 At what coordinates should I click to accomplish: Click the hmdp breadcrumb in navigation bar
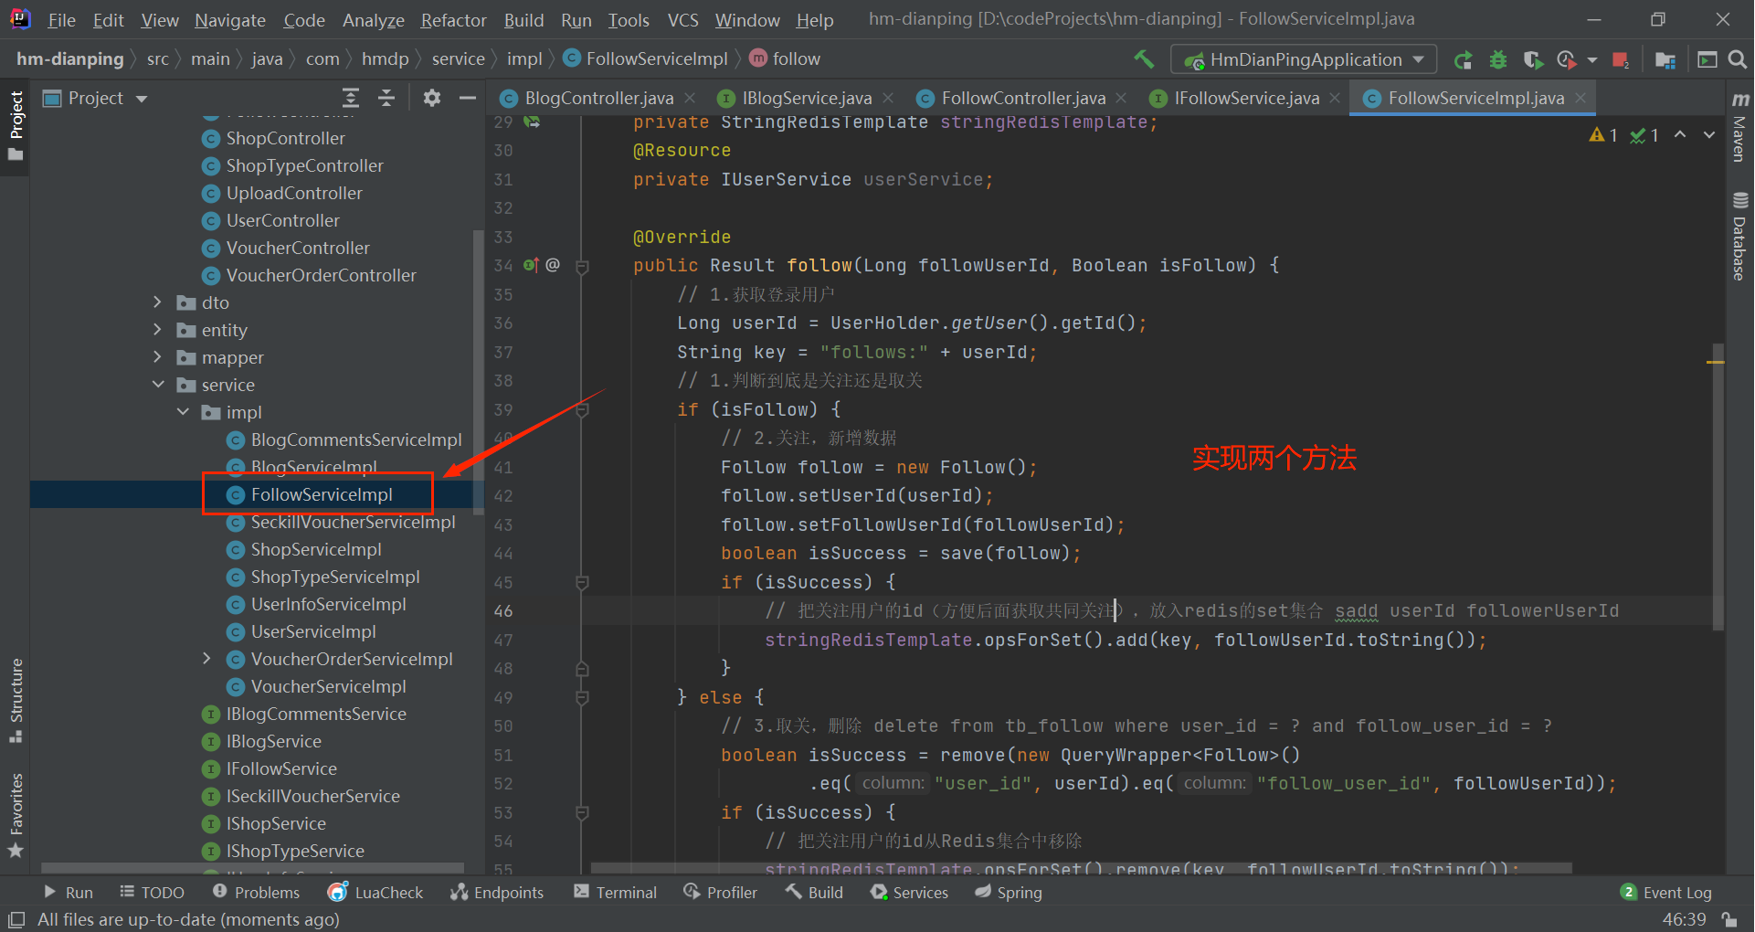pos(385,59)
